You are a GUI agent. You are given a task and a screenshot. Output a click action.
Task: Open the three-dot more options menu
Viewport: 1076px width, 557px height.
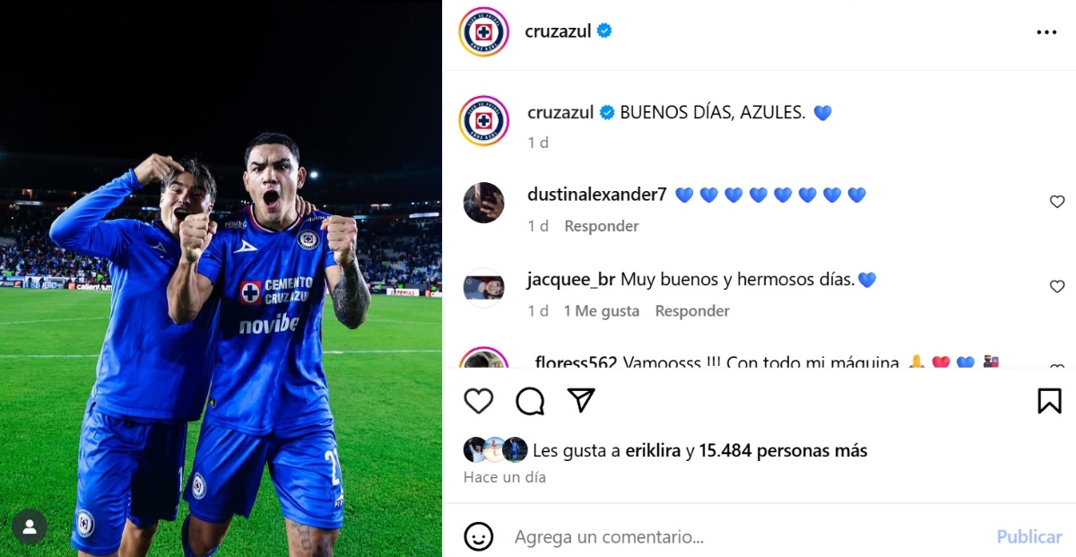pos(1046,31)
